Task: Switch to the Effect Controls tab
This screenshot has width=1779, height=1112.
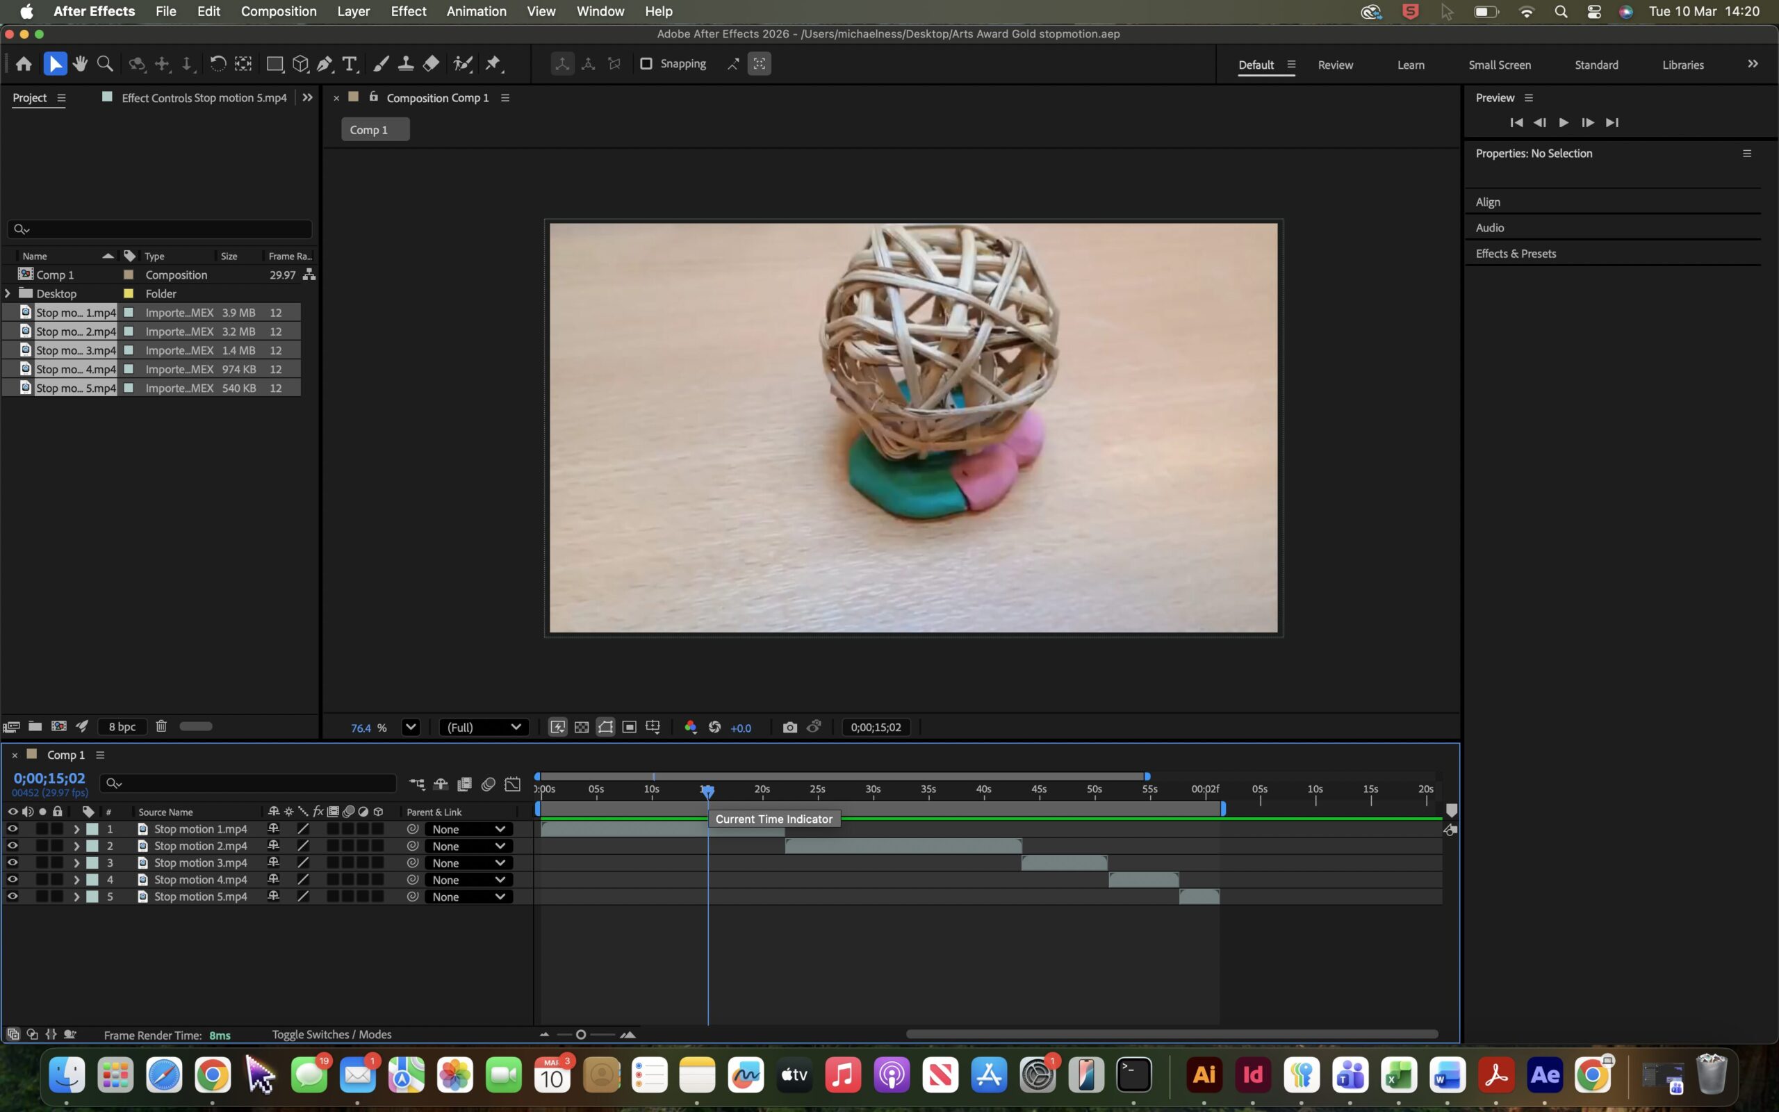Action: click(x=204, y=98)
